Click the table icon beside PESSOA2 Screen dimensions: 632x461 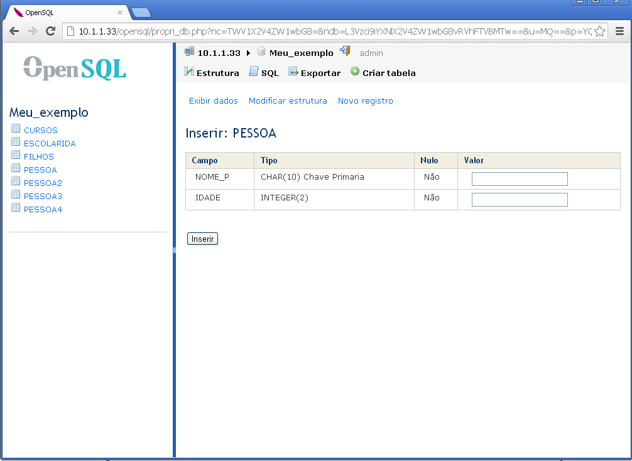[16, 182]
